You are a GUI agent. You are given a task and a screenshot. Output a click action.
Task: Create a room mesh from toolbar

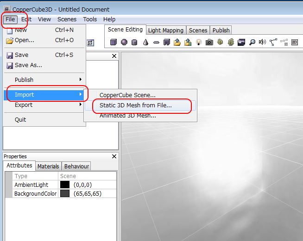click(x=167, y=42)
